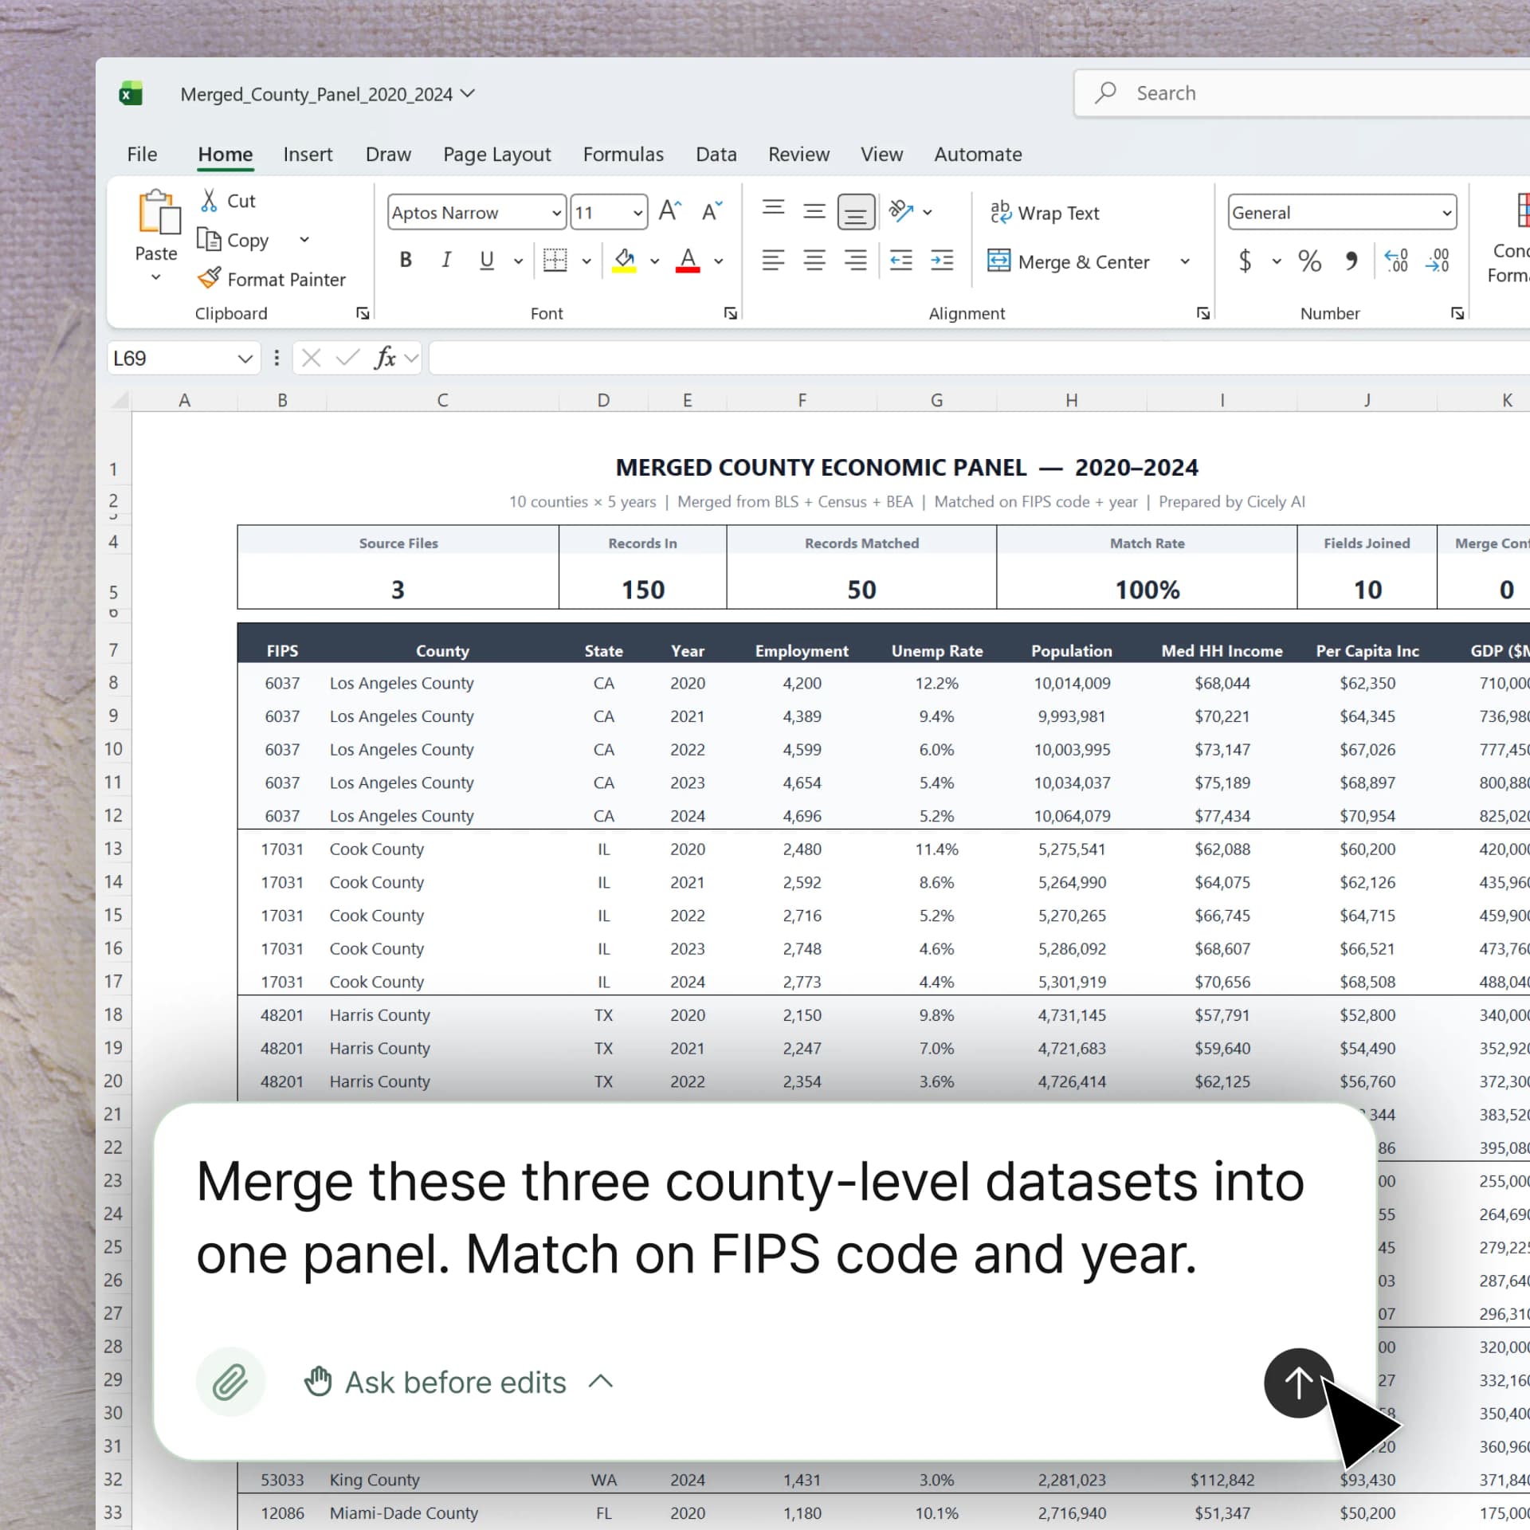This screenshot has width=1530, height=1530.
Task: Apply percent number format
Action: click(1308, 261)
